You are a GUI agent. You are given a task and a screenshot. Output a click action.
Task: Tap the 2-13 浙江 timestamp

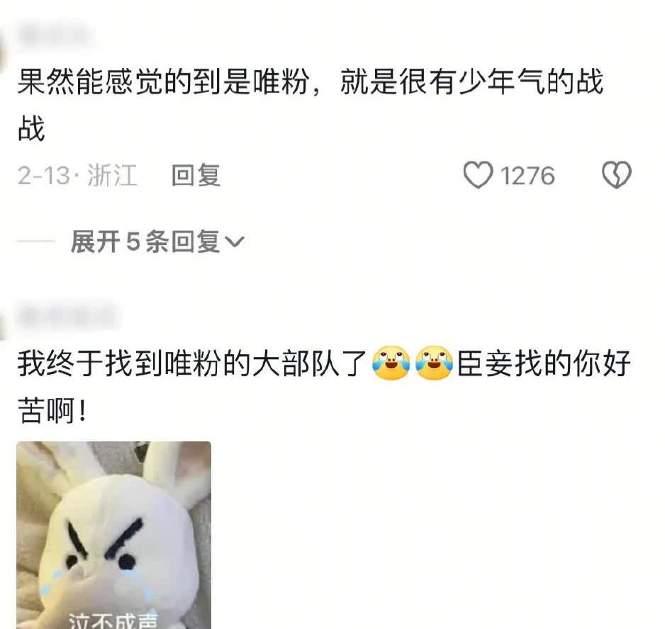click(77, 175)
